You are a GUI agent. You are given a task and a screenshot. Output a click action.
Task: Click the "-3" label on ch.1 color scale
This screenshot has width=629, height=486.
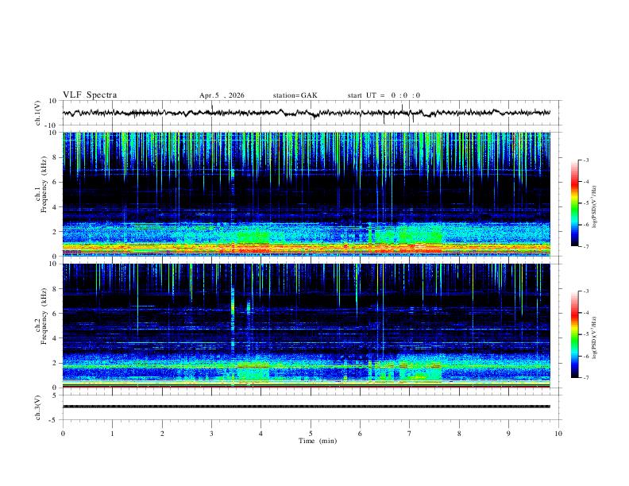[x=585, y=160]
